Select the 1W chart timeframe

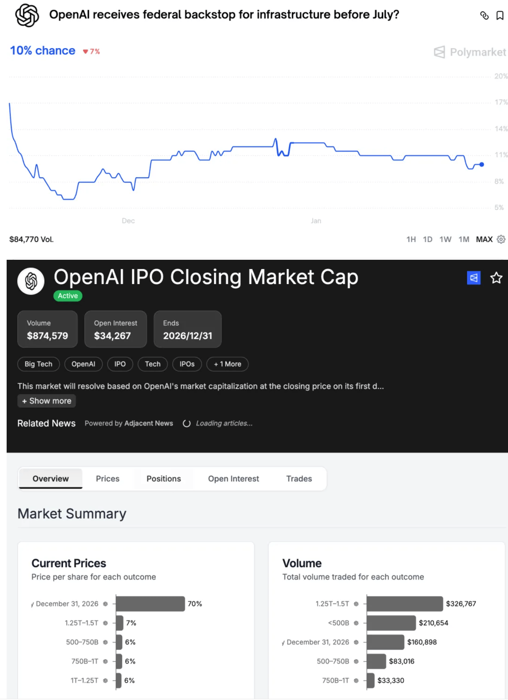(445, 239)
